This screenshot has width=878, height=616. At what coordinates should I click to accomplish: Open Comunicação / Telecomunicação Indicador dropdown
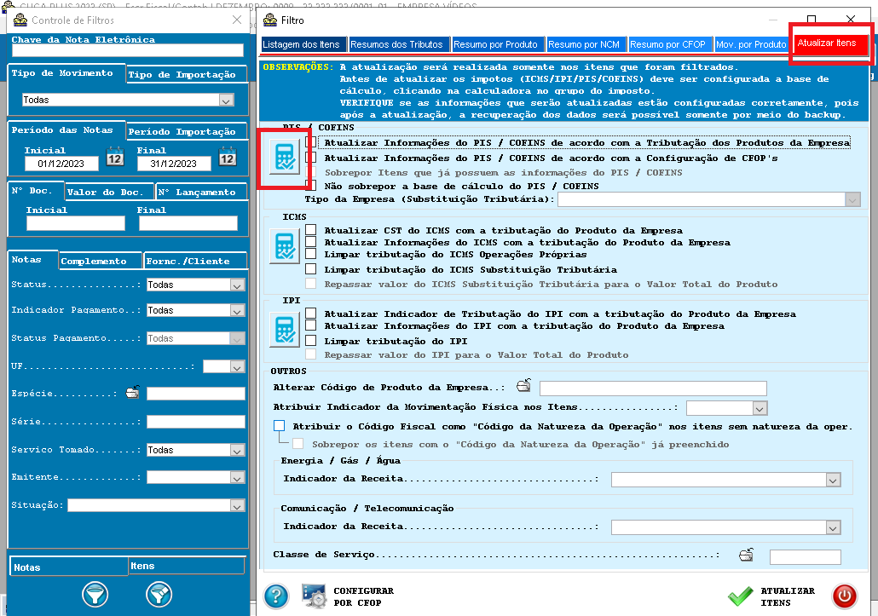click(833, 527)
